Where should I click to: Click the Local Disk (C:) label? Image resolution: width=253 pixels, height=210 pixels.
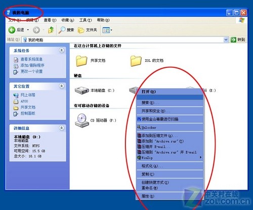click(x=102, y=91)
